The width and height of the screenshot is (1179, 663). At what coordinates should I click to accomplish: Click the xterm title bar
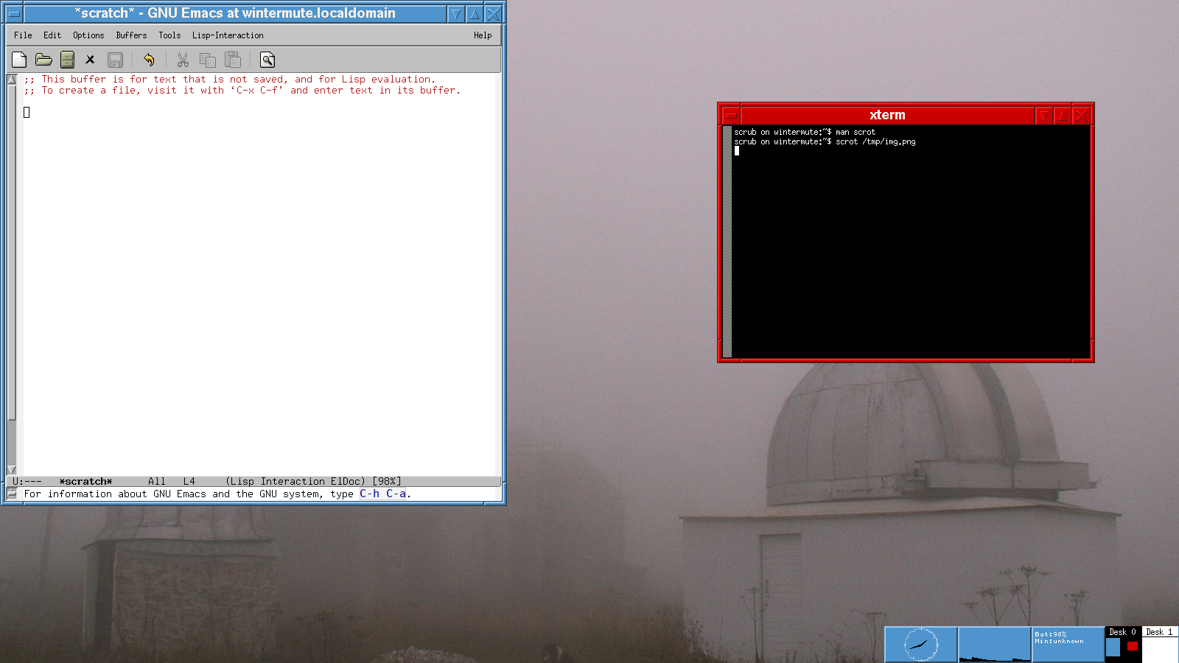[x=887, y=115]
